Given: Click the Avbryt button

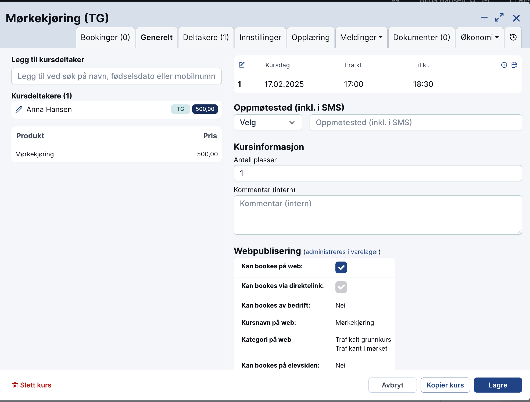Looking at the screenshot, I should [392, 385].
